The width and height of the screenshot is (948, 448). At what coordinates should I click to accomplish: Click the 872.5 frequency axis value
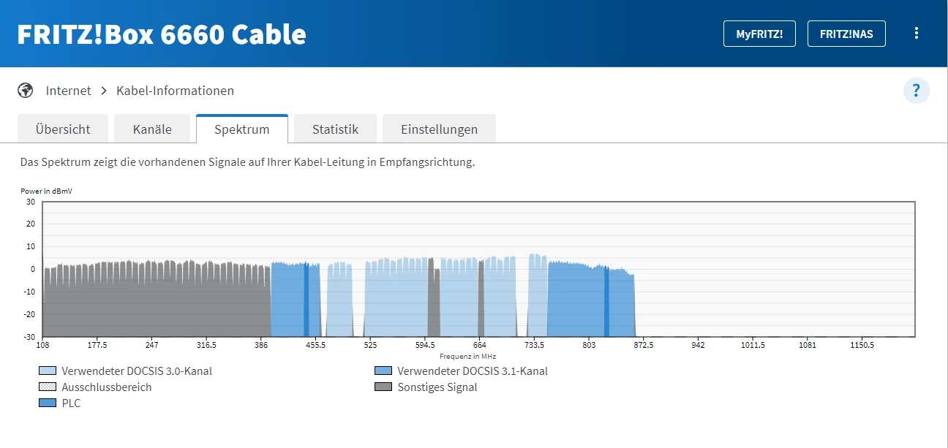pos(644,345)
